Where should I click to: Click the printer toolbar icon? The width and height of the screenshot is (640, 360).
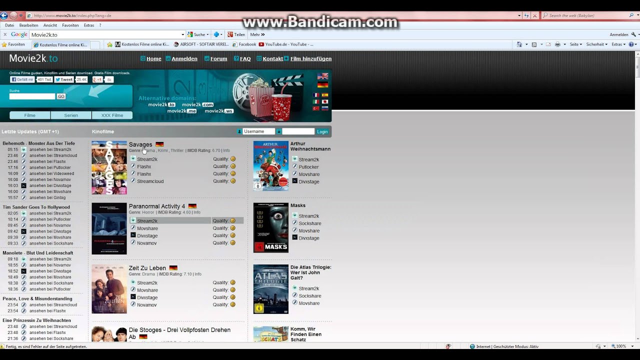point(557,44)
